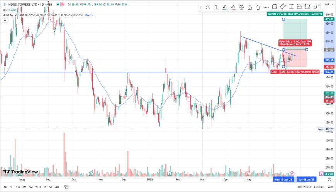The height and width of the screenshot is (192, 336).
Task: Click the right entry handle at 401
Action: coord(307,50)
